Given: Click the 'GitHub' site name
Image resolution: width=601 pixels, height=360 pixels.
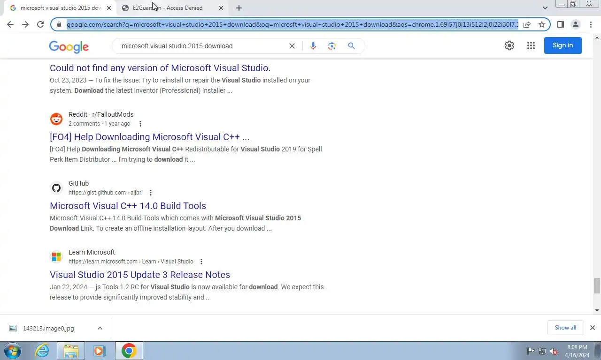Looking at the screenshot, I should coord(78,183).
